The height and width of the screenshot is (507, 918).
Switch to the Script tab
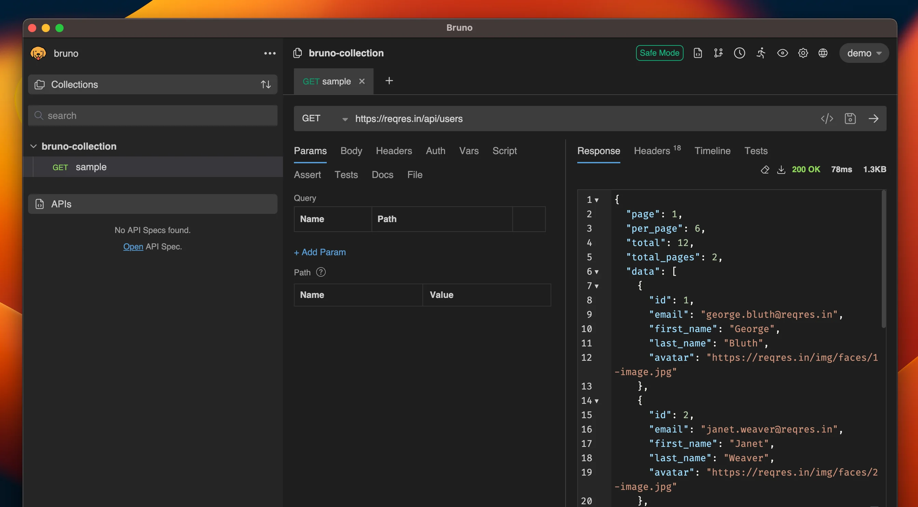click(504, 151)
